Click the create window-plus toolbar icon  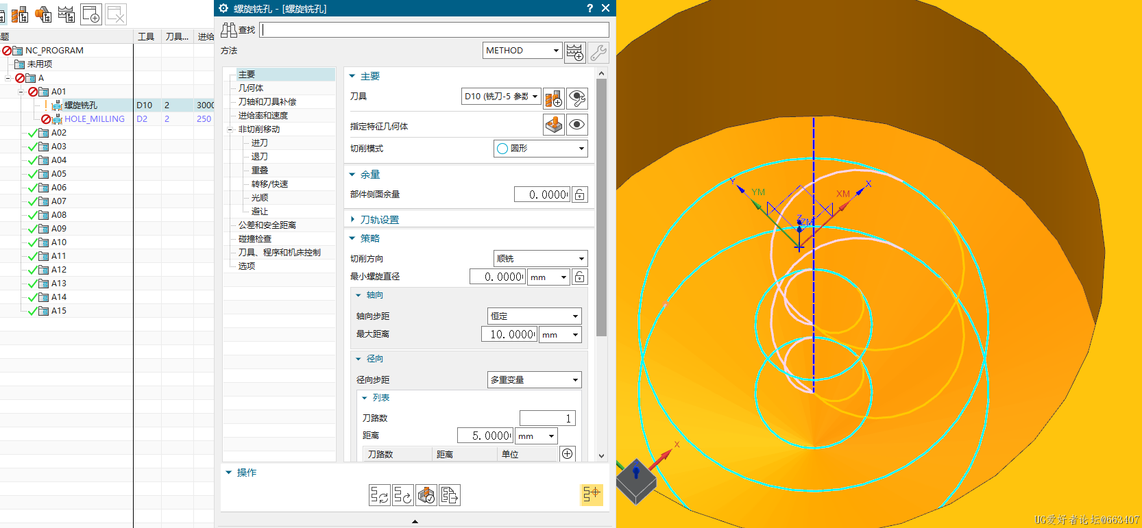[x=91, y=14]
